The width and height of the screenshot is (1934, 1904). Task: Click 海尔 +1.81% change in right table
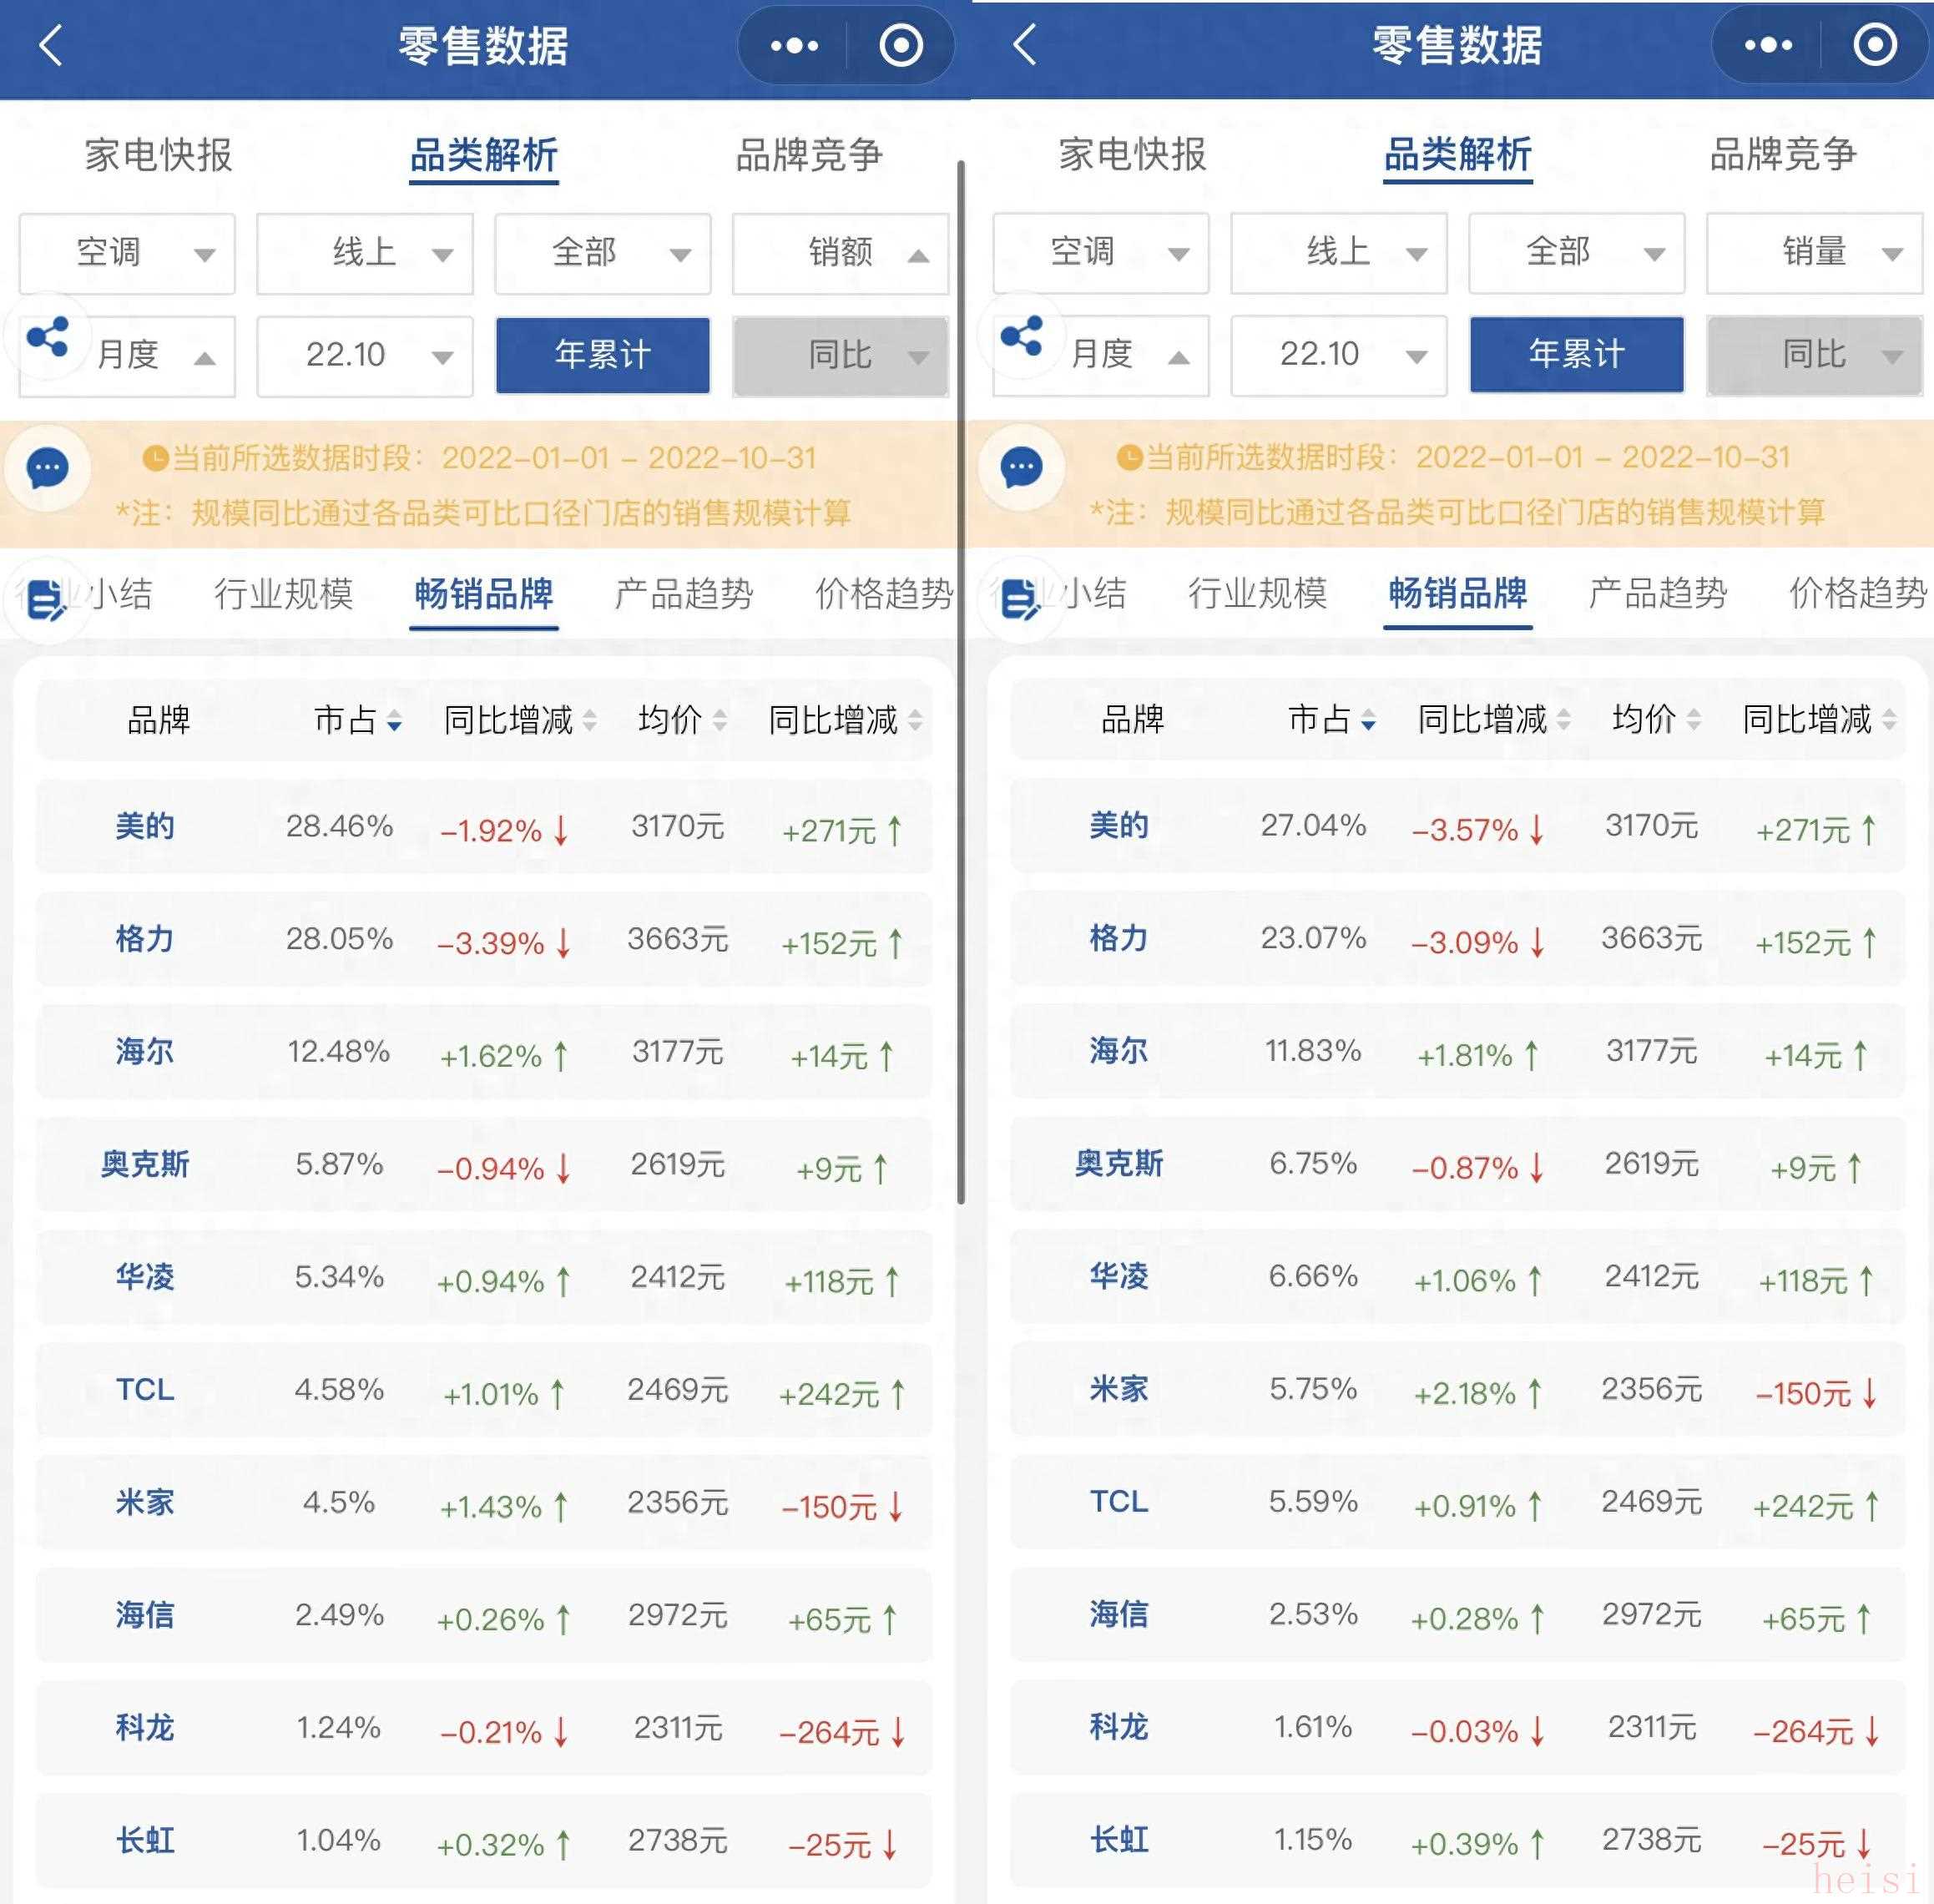(x=1477, y=1055)
